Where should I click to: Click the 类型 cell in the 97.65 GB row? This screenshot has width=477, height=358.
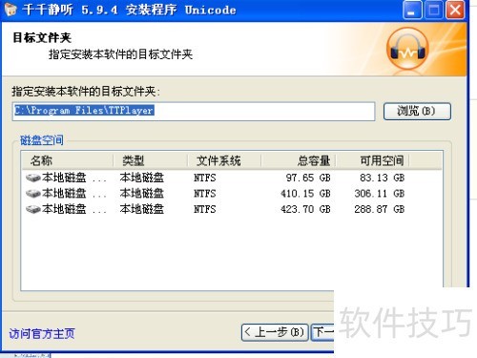click(x=142, y=178)
